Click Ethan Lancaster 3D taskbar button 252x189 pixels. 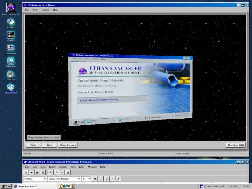click(x=35, y=186)
